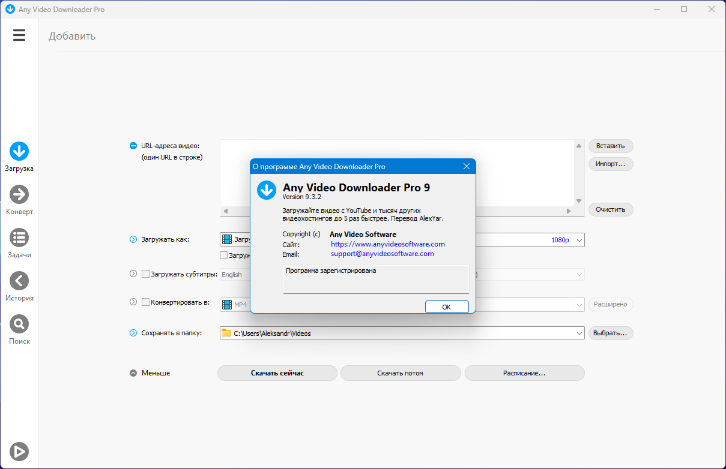Start the download with Скачать сейчас
Image resolution: width=726 pixels, height=469 pixels.
point(277,373)
